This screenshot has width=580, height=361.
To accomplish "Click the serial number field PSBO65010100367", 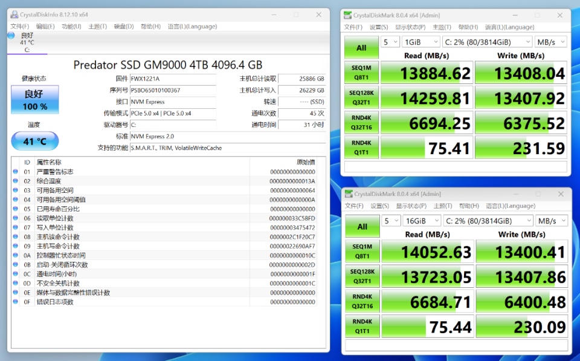I will pyautogui.click(x=173, y=90).
